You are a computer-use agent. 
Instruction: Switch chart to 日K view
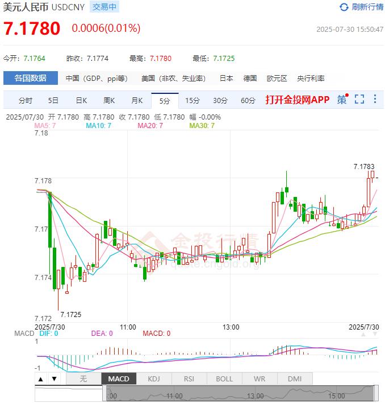(x=82, y=101)
